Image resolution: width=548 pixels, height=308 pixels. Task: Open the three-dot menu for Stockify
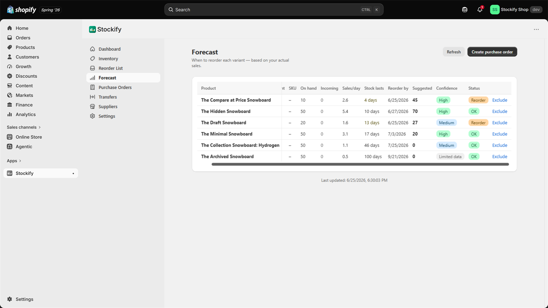(536, 29)
